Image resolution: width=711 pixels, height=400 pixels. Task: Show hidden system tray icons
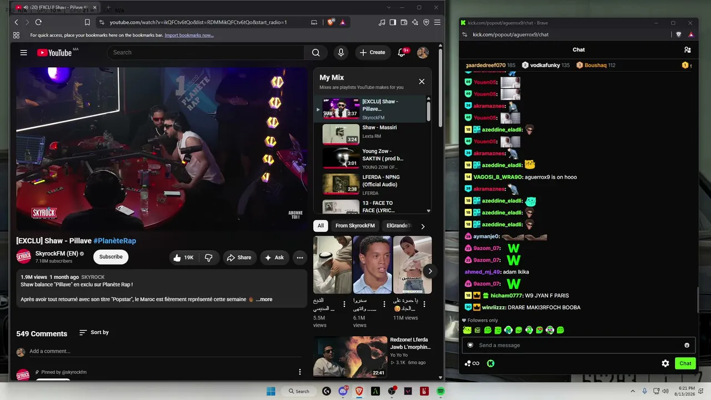click(x=634, y=391)
